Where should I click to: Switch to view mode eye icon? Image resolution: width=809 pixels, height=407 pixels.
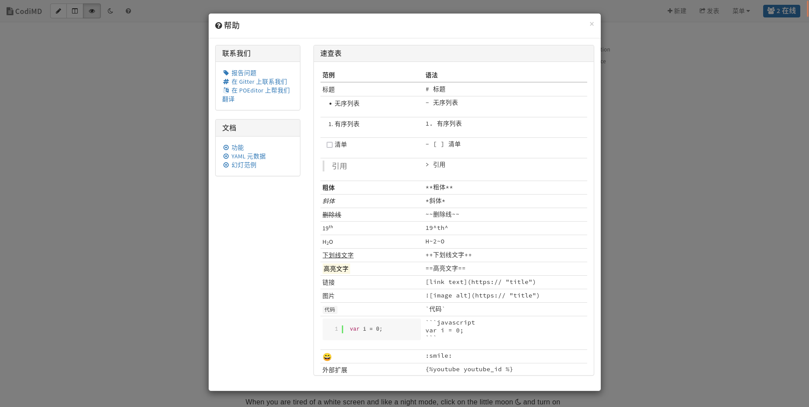(92, 11)
